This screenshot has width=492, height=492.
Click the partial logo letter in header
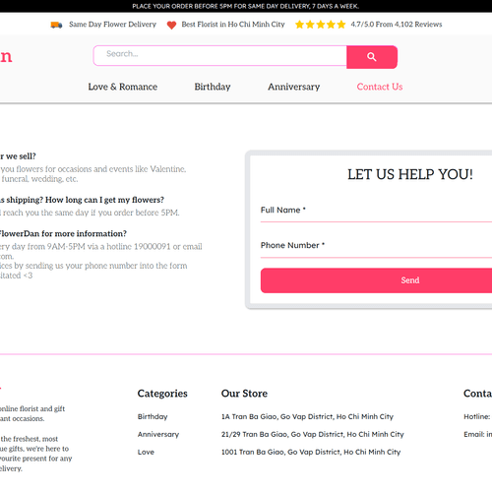[x=6, y=56]
